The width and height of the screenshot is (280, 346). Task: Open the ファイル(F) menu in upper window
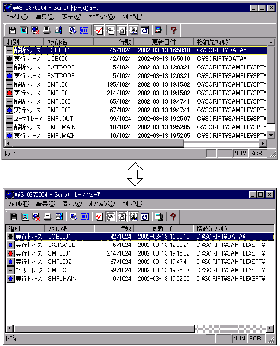tap(17, 17)
